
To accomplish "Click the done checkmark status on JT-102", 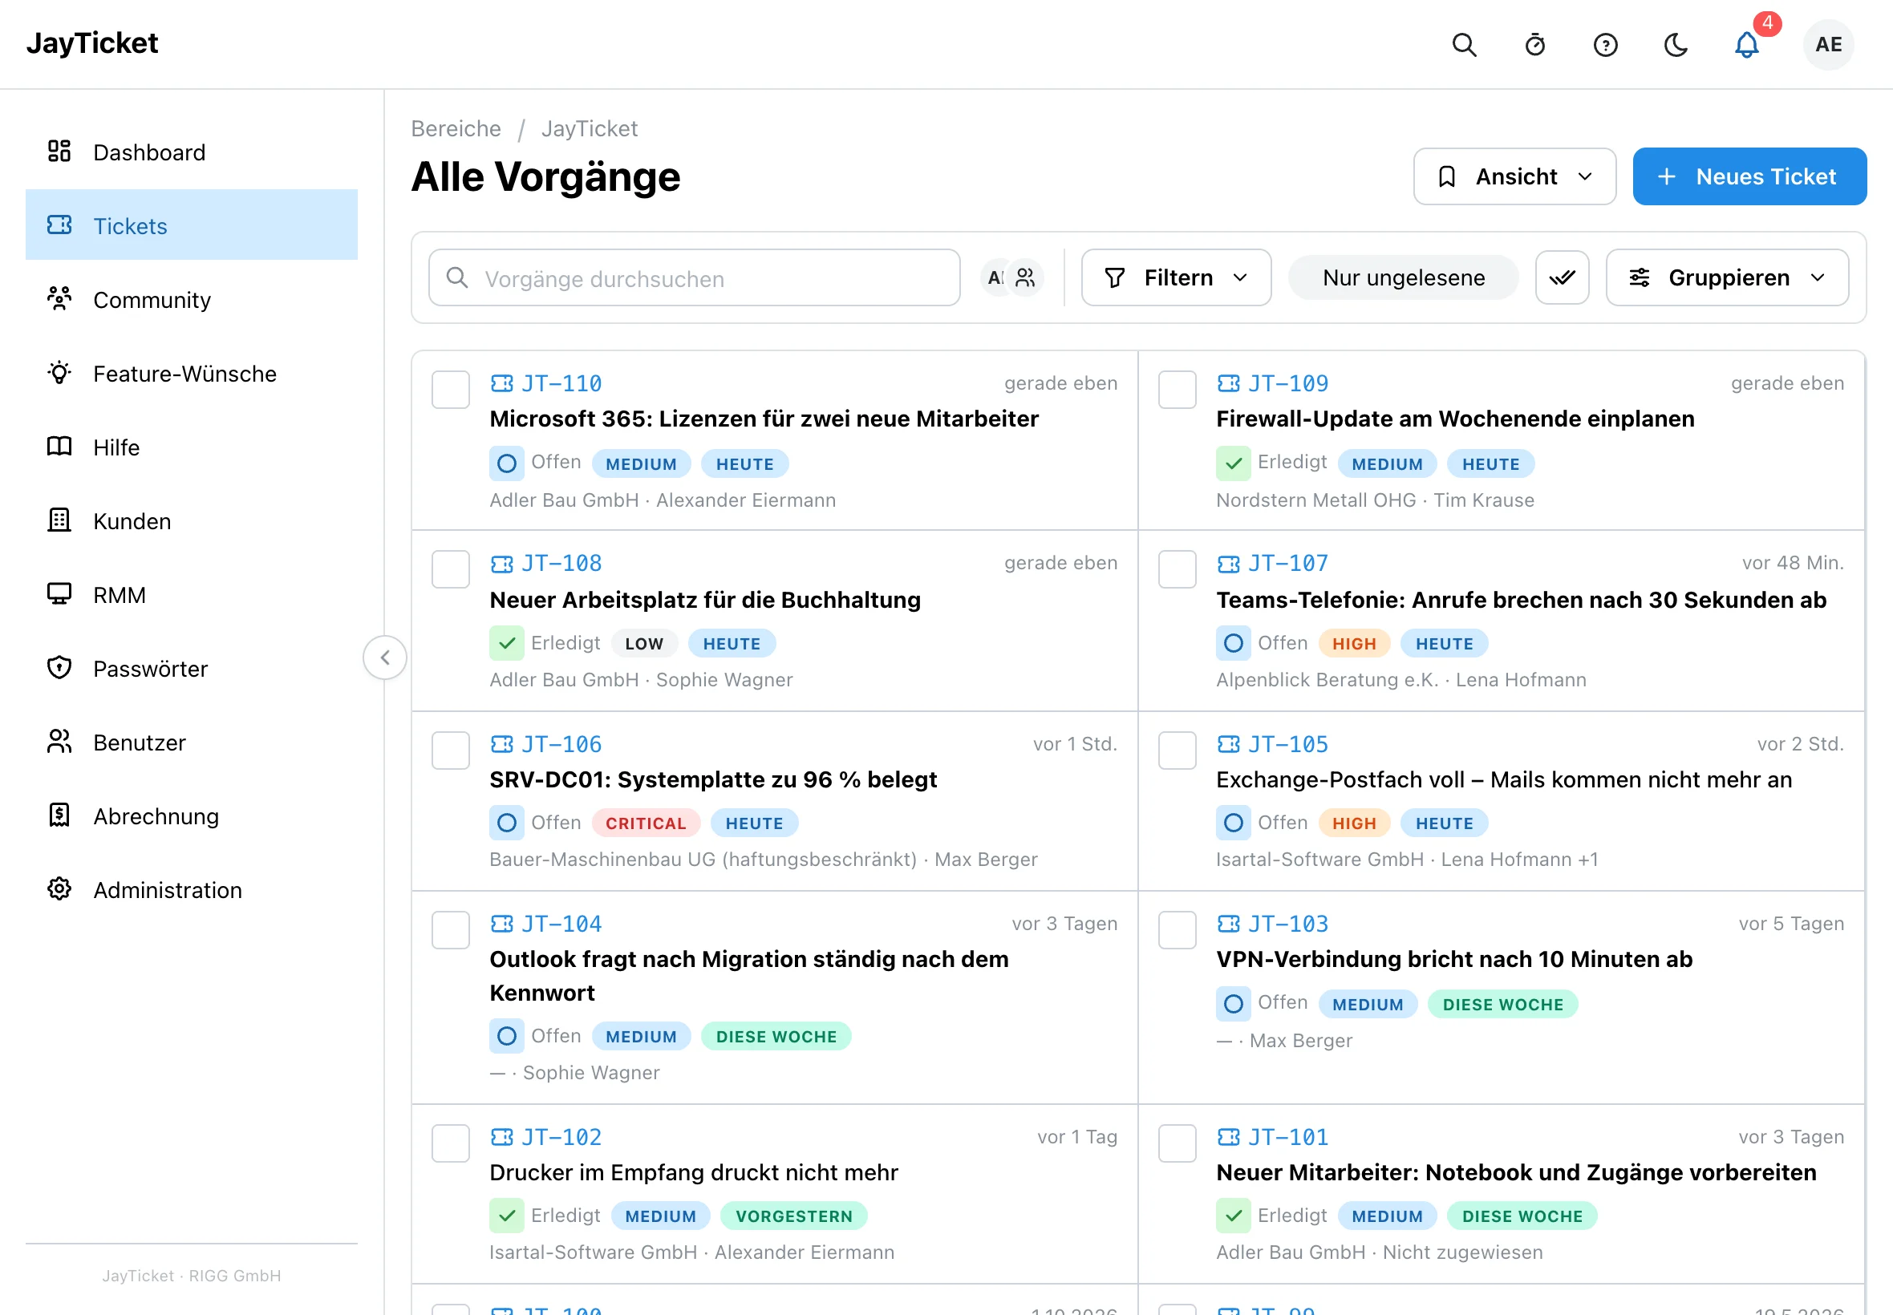I will [x=507, y=1216].
